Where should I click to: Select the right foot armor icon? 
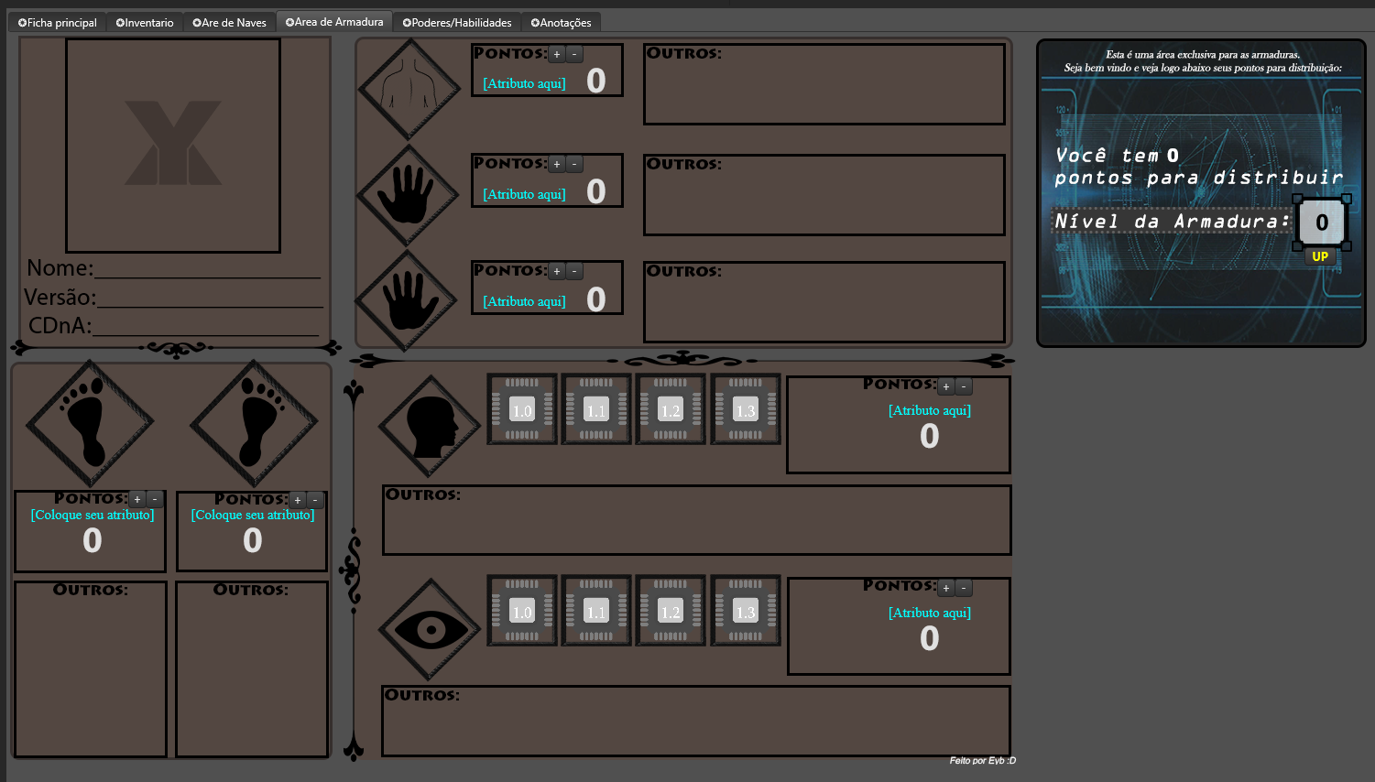point(254,423)
